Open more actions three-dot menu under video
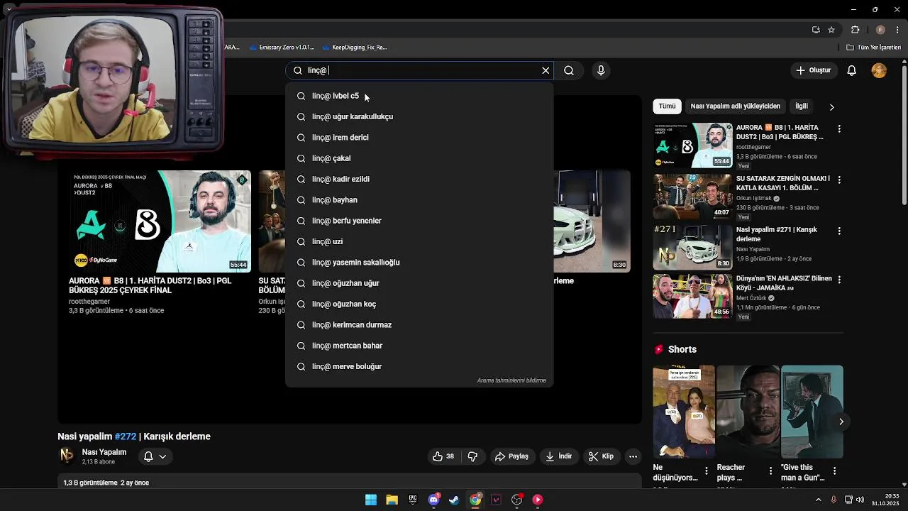The image size is (908, 511). (633, 456)
